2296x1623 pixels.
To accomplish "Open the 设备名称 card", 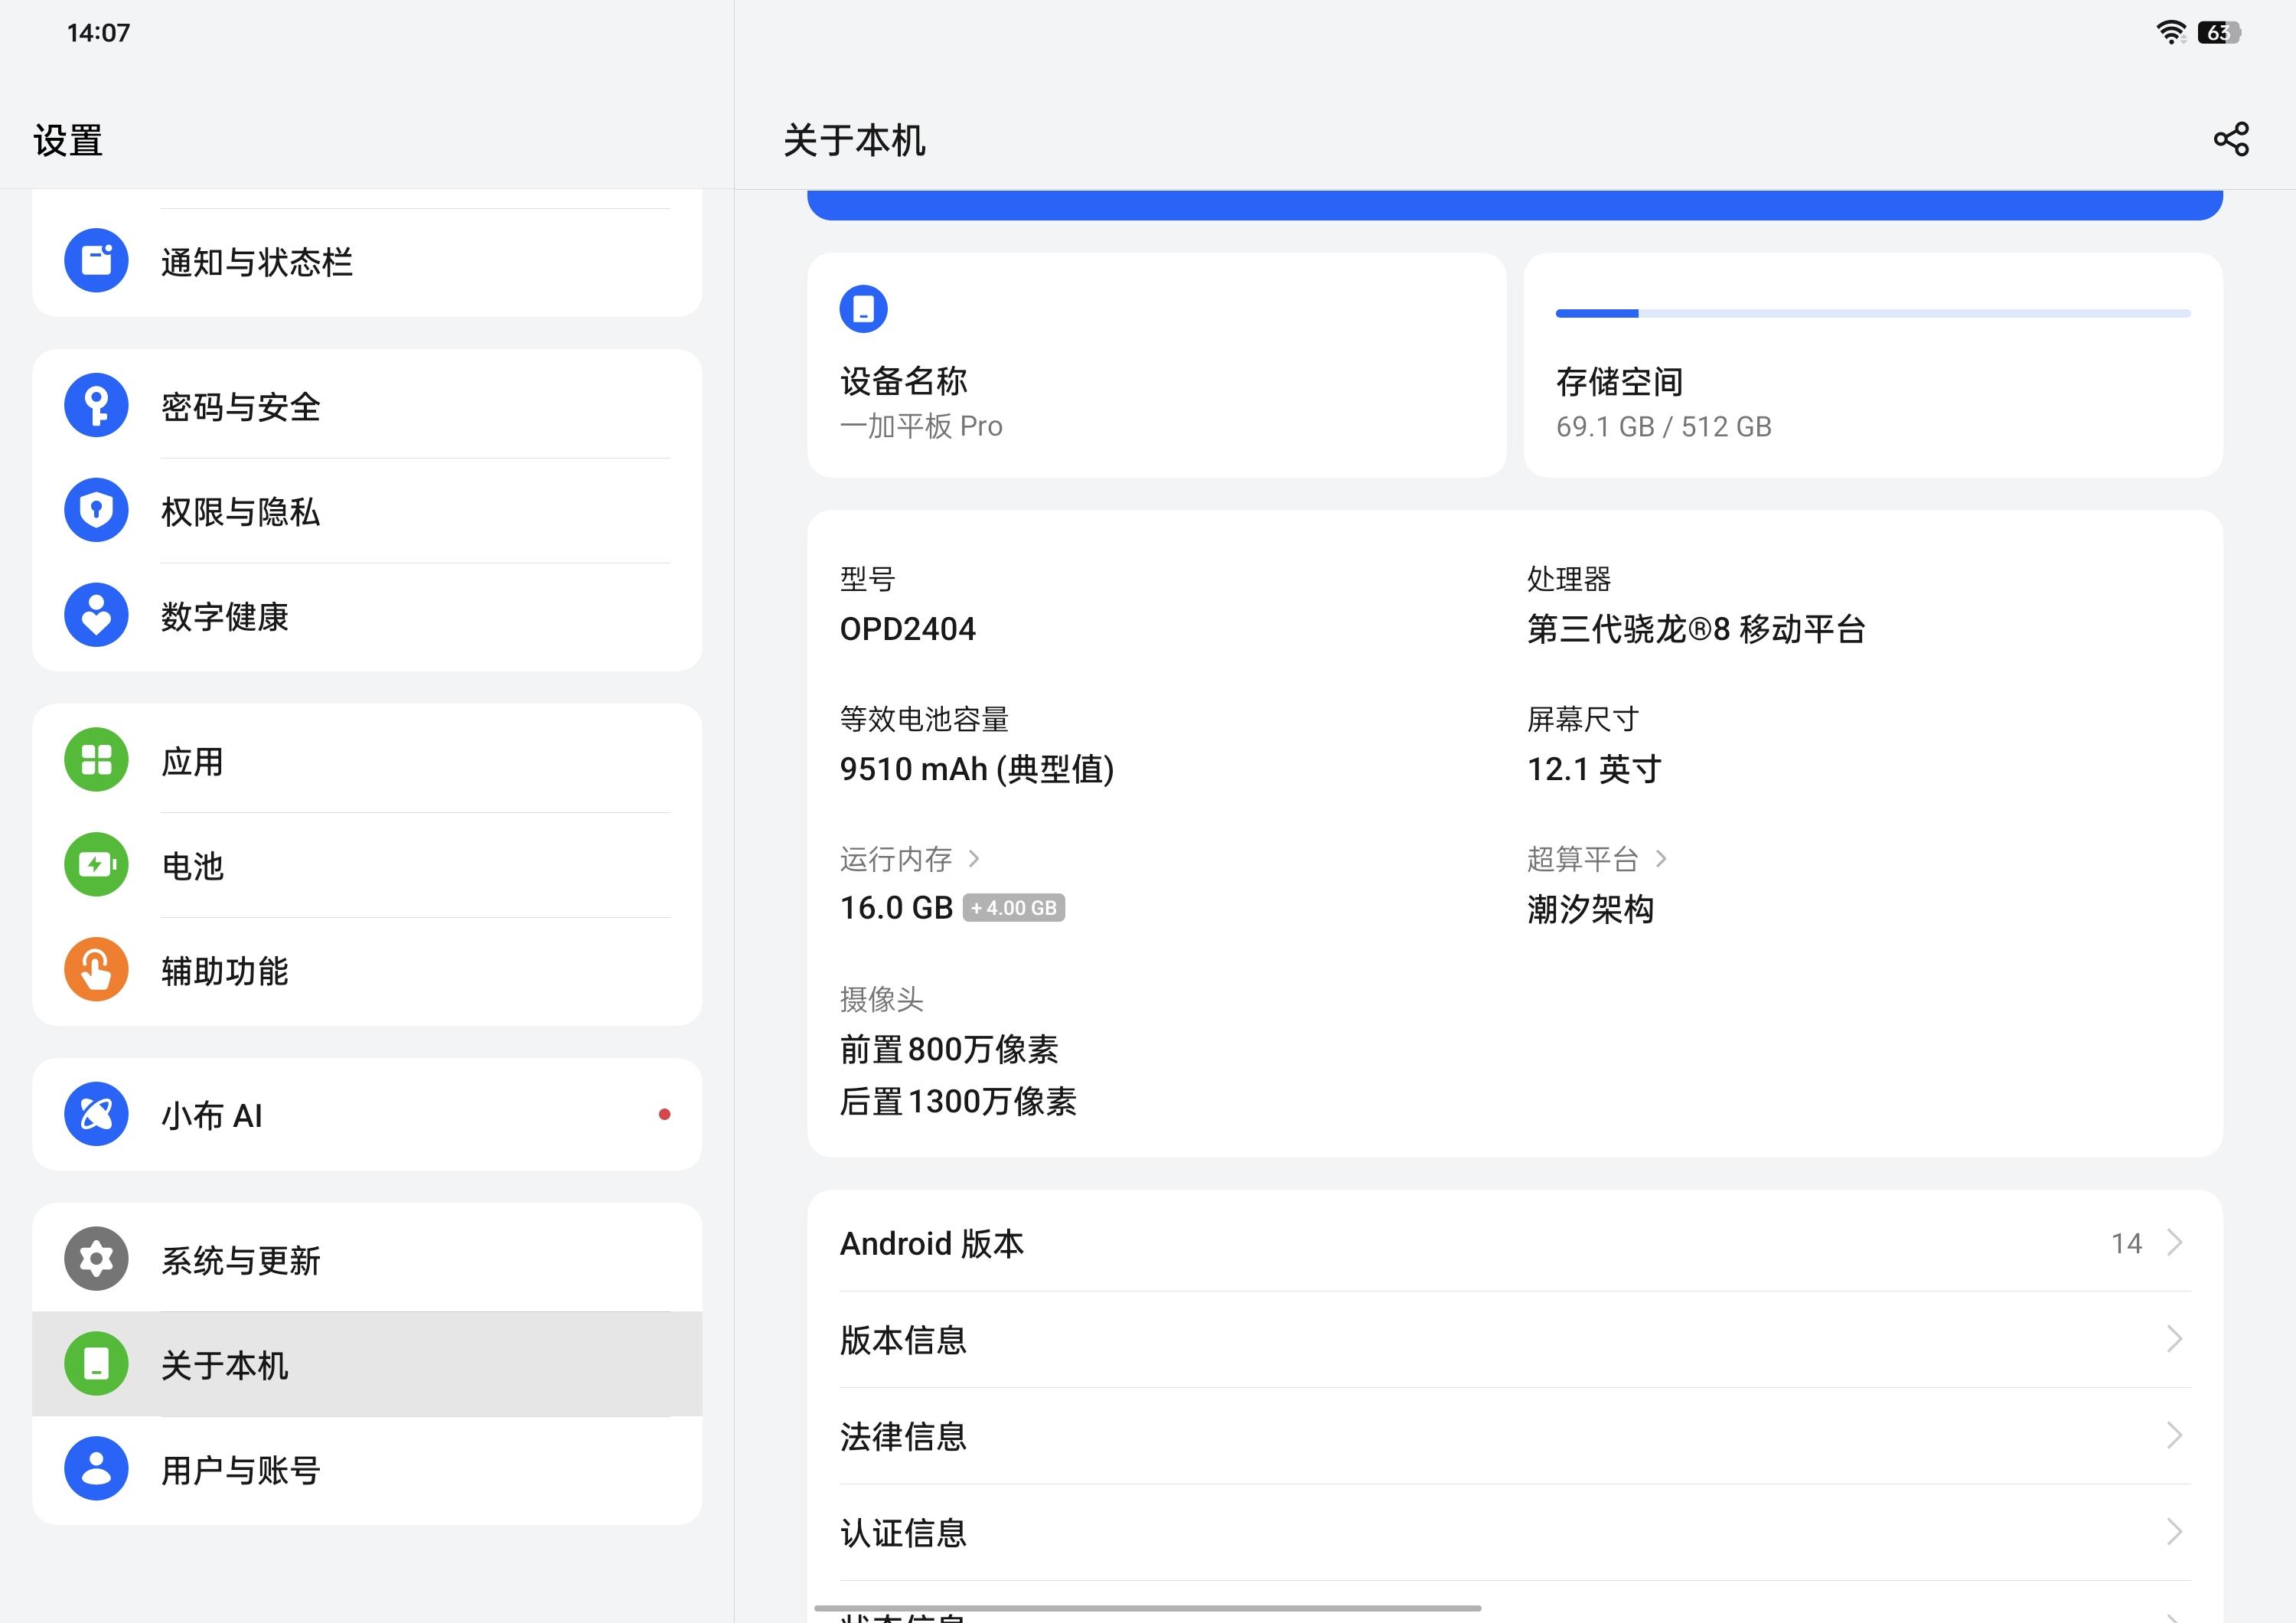I will click(x=1156, y=365).
